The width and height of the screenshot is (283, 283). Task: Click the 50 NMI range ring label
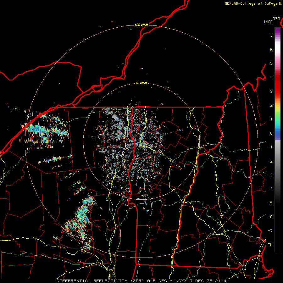141,83
